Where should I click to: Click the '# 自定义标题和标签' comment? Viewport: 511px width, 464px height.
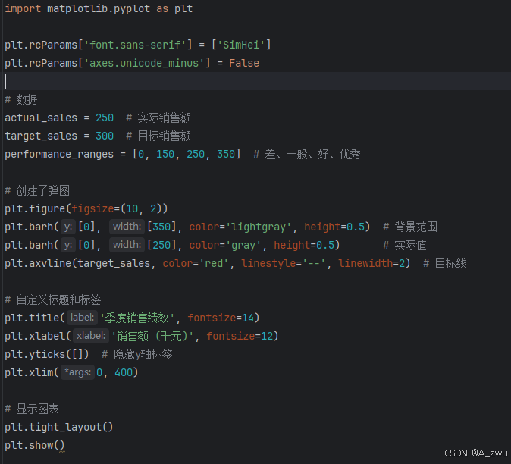(x=53, y=299)
